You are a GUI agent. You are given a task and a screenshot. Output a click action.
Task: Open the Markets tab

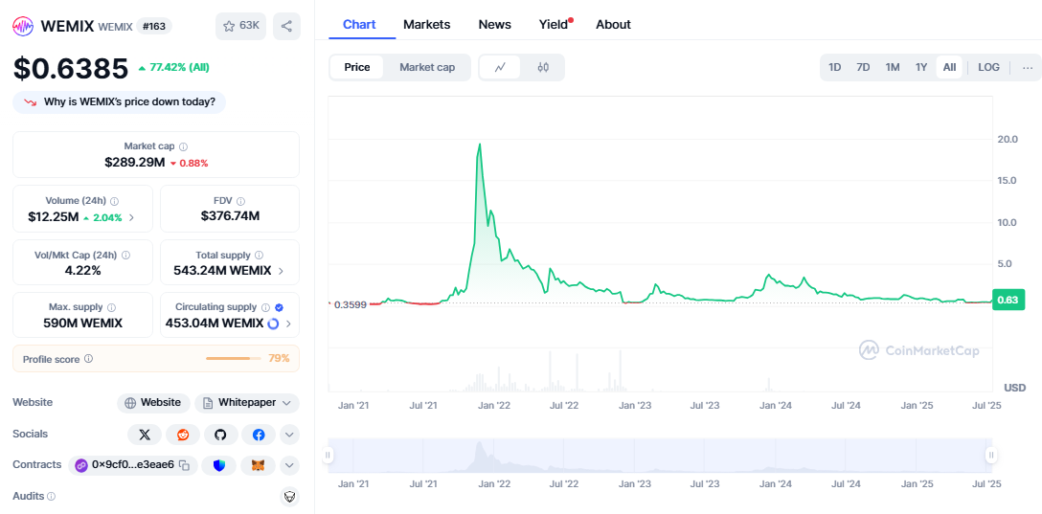[426, 25]
